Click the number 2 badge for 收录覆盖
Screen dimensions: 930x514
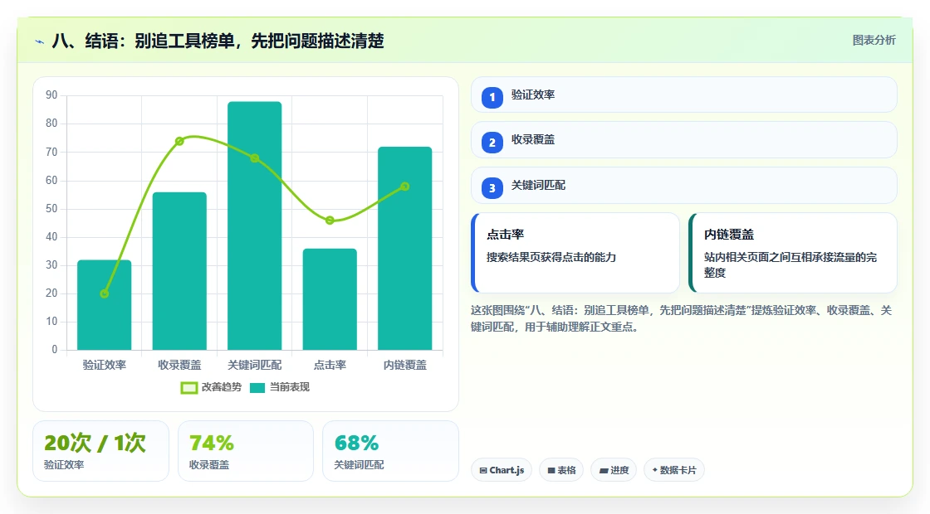pos(492,142)
